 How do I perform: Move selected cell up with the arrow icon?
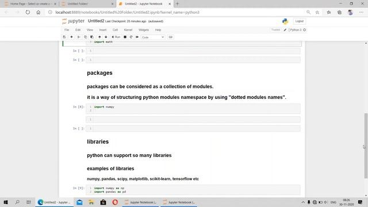point(99,37)
